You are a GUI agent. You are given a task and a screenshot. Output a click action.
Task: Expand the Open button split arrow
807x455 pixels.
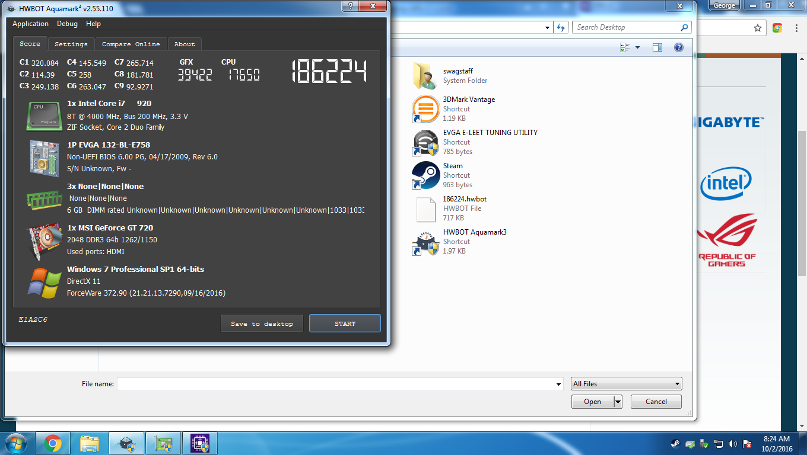point(618,402)
